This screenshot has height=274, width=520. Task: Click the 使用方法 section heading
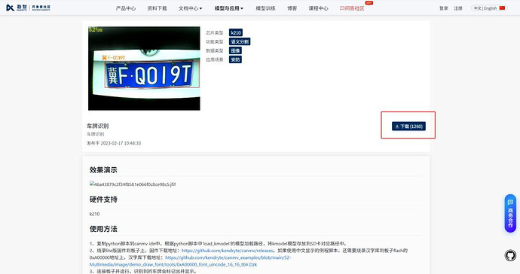click(103, 229)
